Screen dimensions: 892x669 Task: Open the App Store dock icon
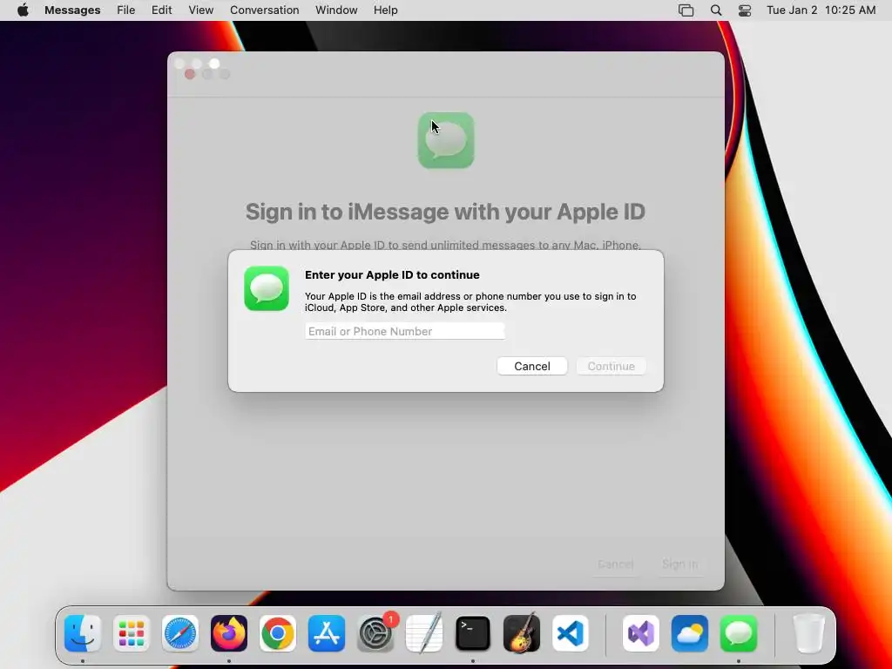click(x=327, y=633)
